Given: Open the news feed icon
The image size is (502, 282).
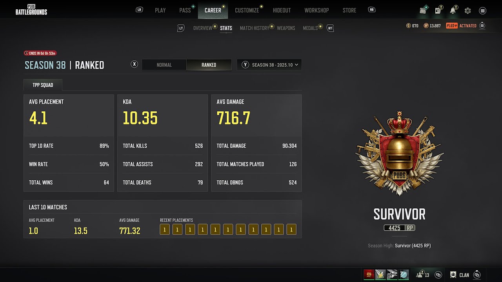Looking at the screenshot, I should coord(438,11).
